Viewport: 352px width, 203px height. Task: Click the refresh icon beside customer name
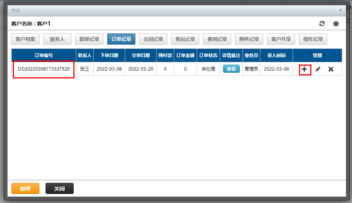pyautogui.click(x=322, y=24)
